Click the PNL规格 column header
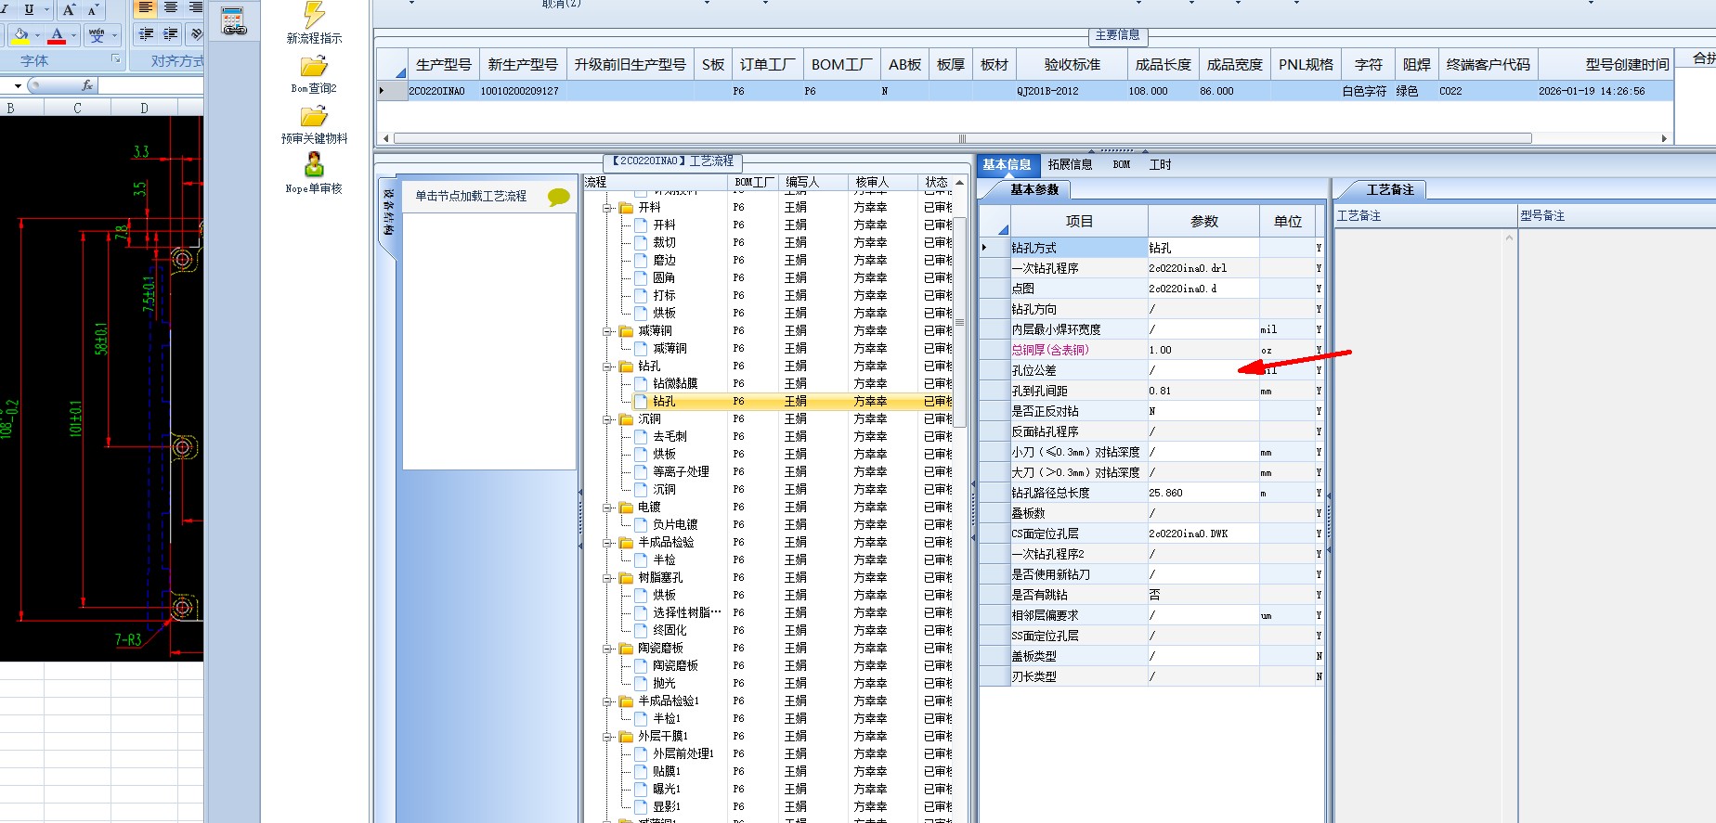The height and width of the screenshot is (823, 1716). [x=1306, y=64]
